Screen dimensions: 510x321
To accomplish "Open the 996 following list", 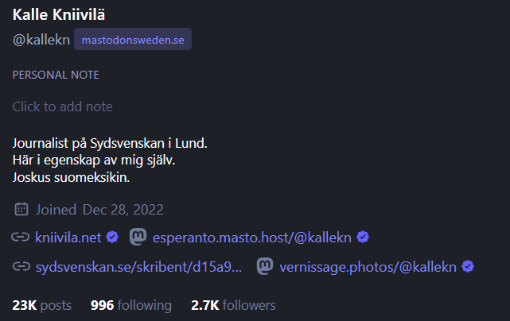I will click(x=130, y=305).
